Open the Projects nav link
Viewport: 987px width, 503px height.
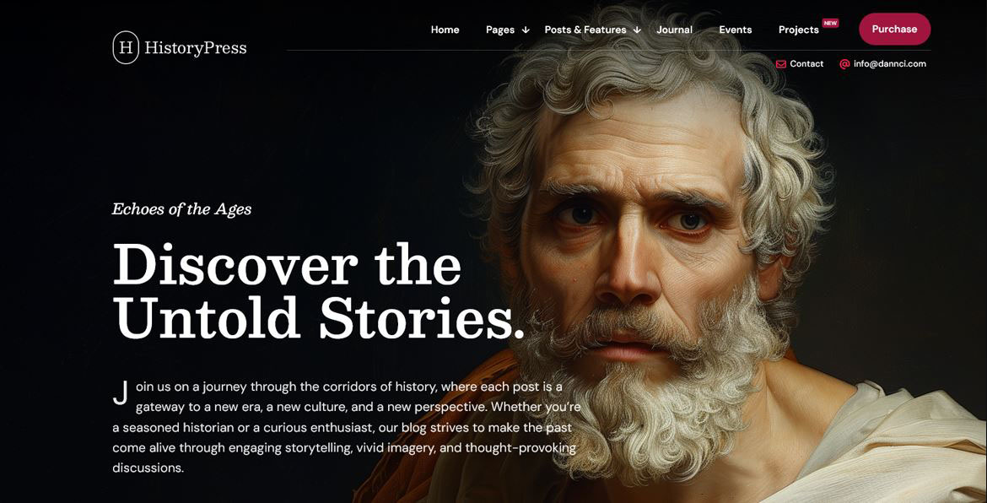(799, 30)
